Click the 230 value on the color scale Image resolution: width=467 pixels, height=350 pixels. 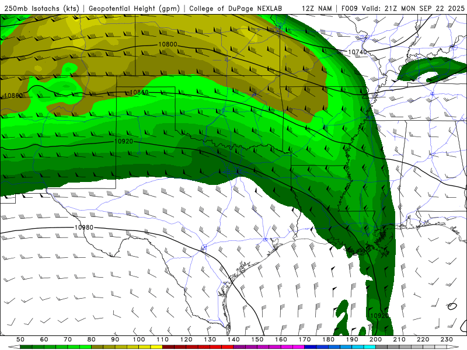(x=447, y=339)
